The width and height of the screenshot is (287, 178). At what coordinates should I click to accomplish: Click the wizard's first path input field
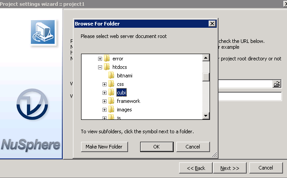[x=245, y=84]
